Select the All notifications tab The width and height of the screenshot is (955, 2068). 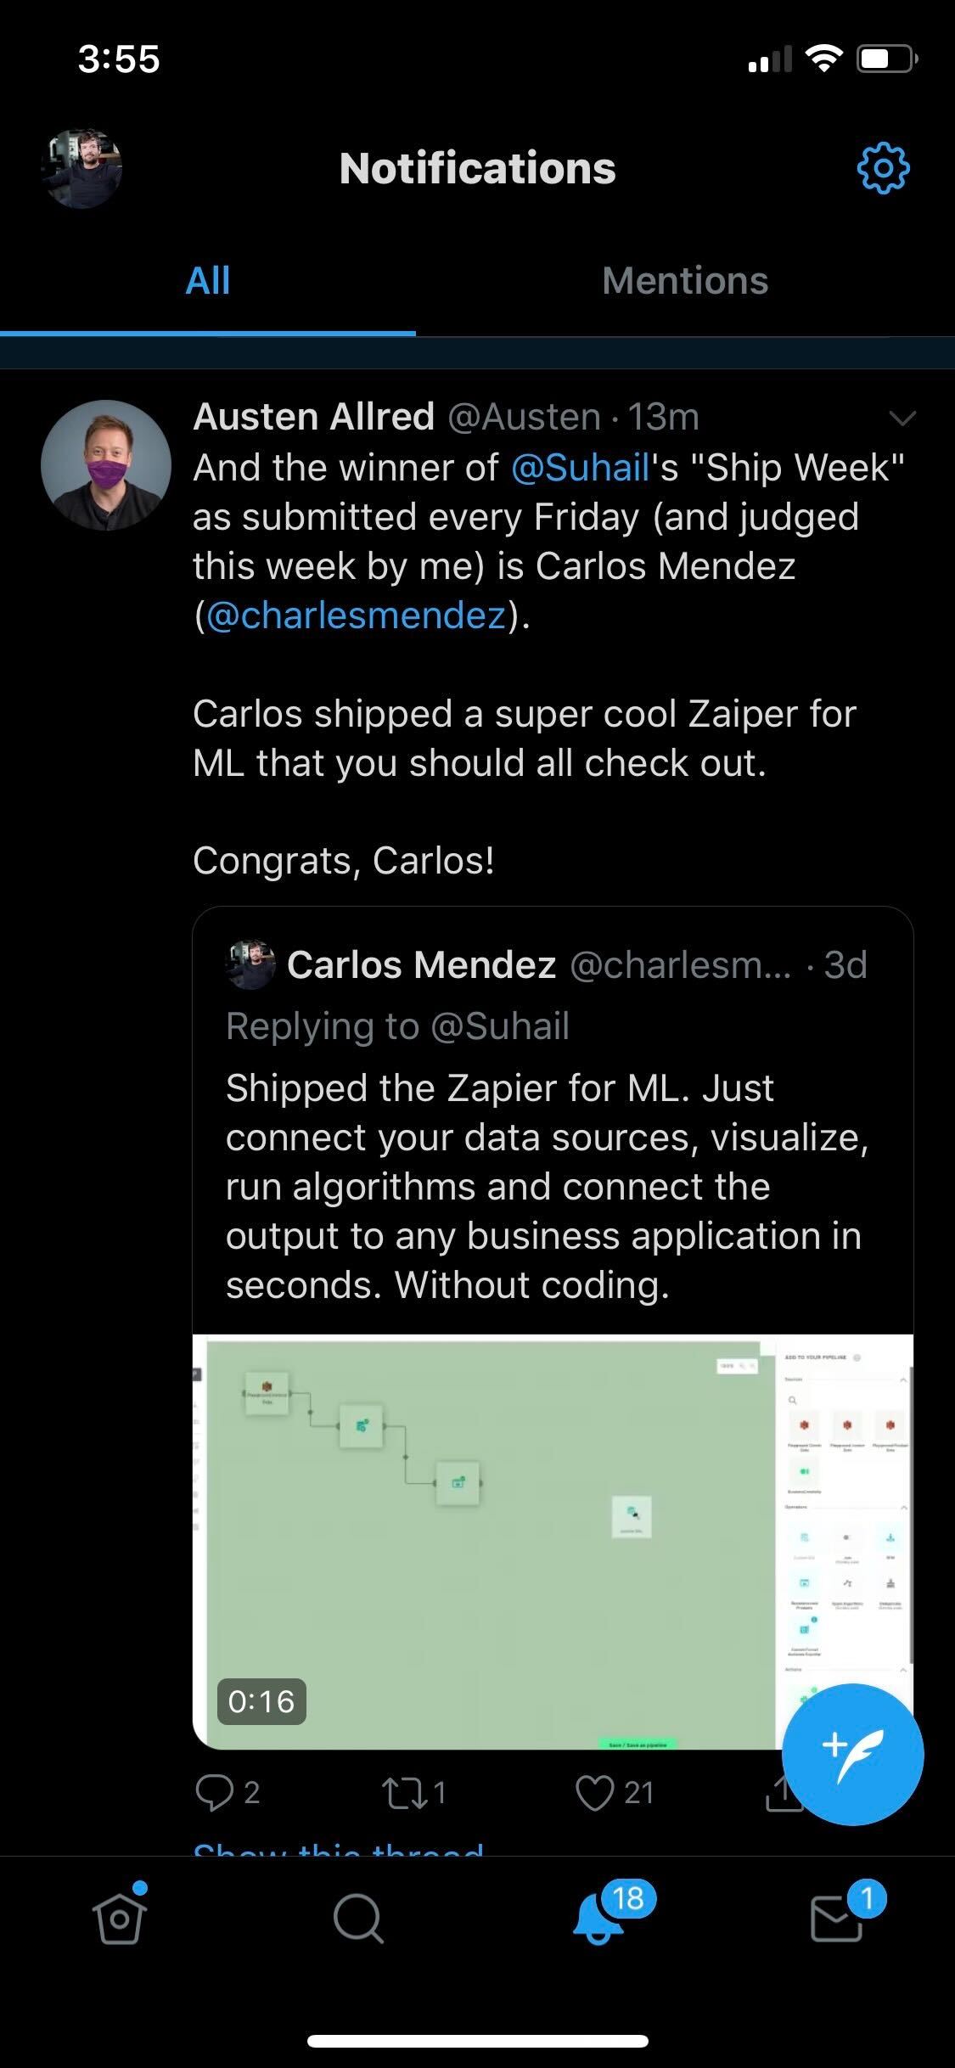pos(208,281)
